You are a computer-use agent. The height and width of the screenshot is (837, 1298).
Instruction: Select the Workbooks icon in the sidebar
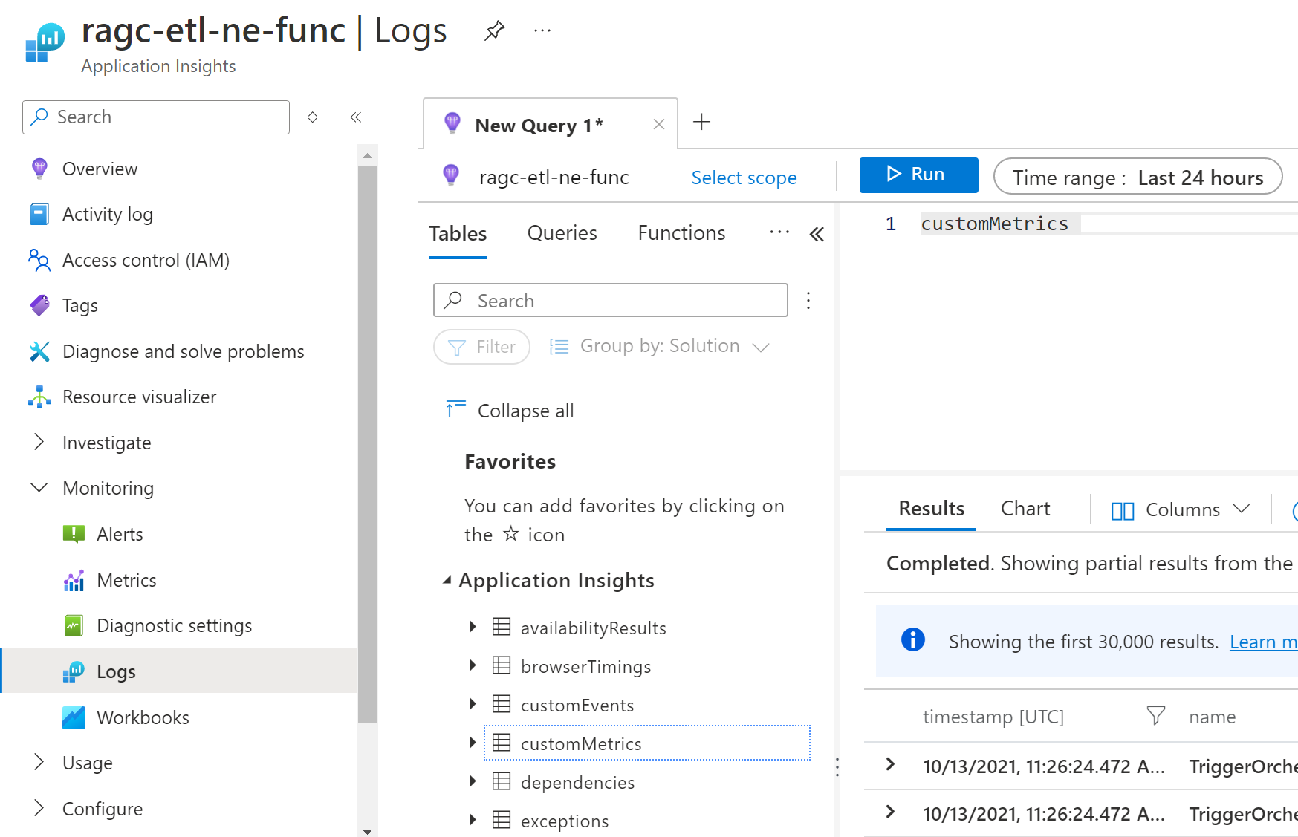pyautogui.click(x=74, y=716)
